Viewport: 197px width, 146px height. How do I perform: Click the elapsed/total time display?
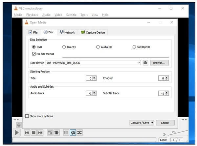[x=177, y=140]
